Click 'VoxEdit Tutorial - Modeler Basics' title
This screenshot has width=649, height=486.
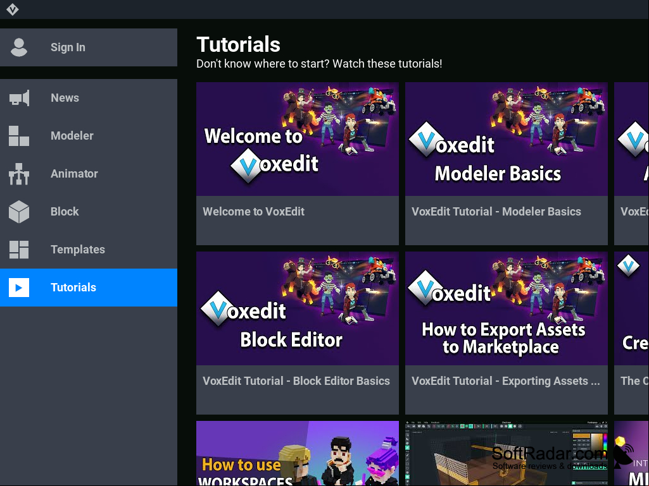496,212
